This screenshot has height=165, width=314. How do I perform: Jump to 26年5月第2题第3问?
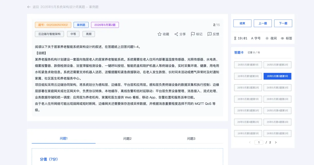tap(277, 88)
